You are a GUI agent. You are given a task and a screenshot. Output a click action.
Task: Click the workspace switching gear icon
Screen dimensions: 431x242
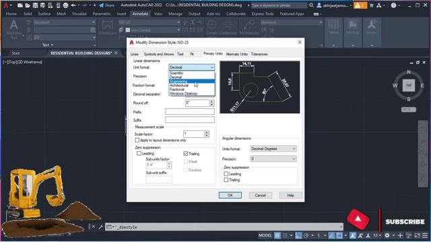[387, 235]
